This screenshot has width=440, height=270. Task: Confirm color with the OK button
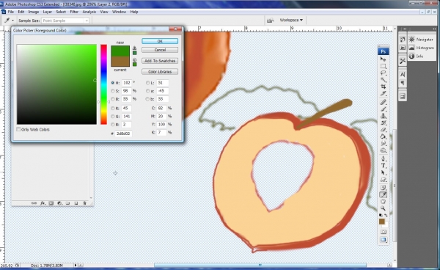tap(160, 41)
